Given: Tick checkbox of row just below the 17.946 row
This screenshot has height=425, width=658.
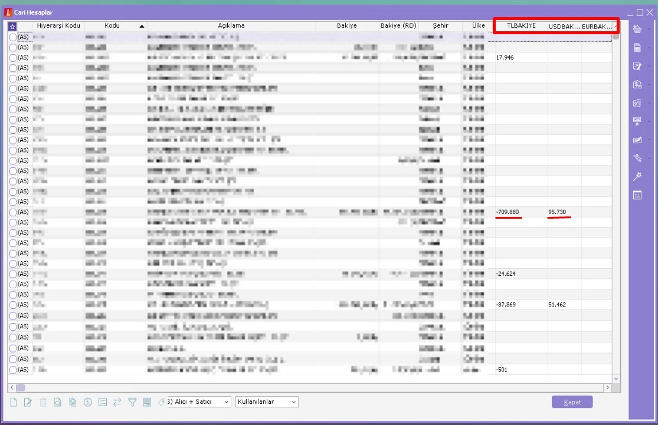Looking at the screenshot, I should [13, 68].
